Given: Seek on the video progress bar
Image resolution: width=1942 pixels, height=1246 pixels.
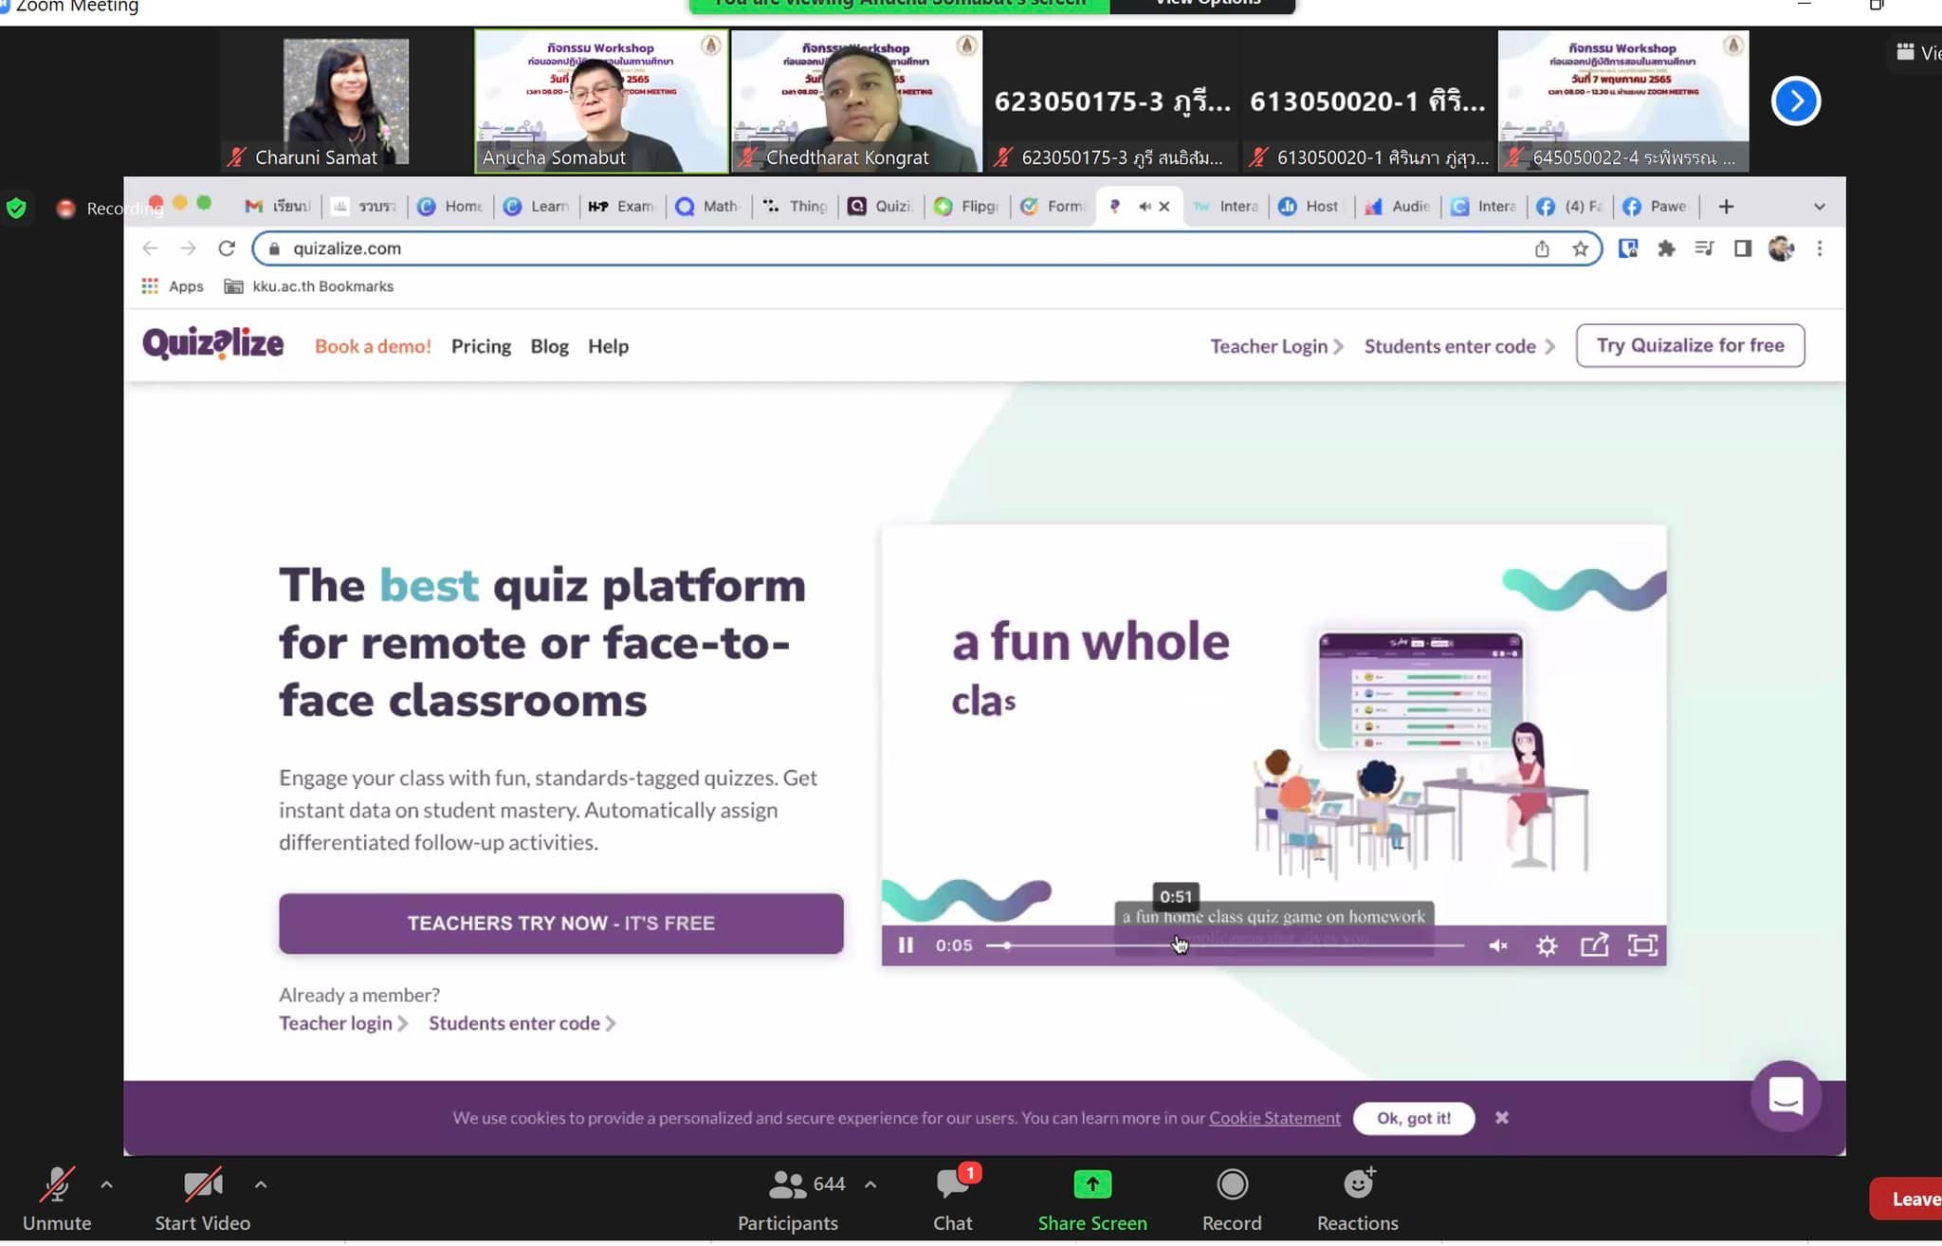Looking at the screenshot, I should click(1233, 945).
